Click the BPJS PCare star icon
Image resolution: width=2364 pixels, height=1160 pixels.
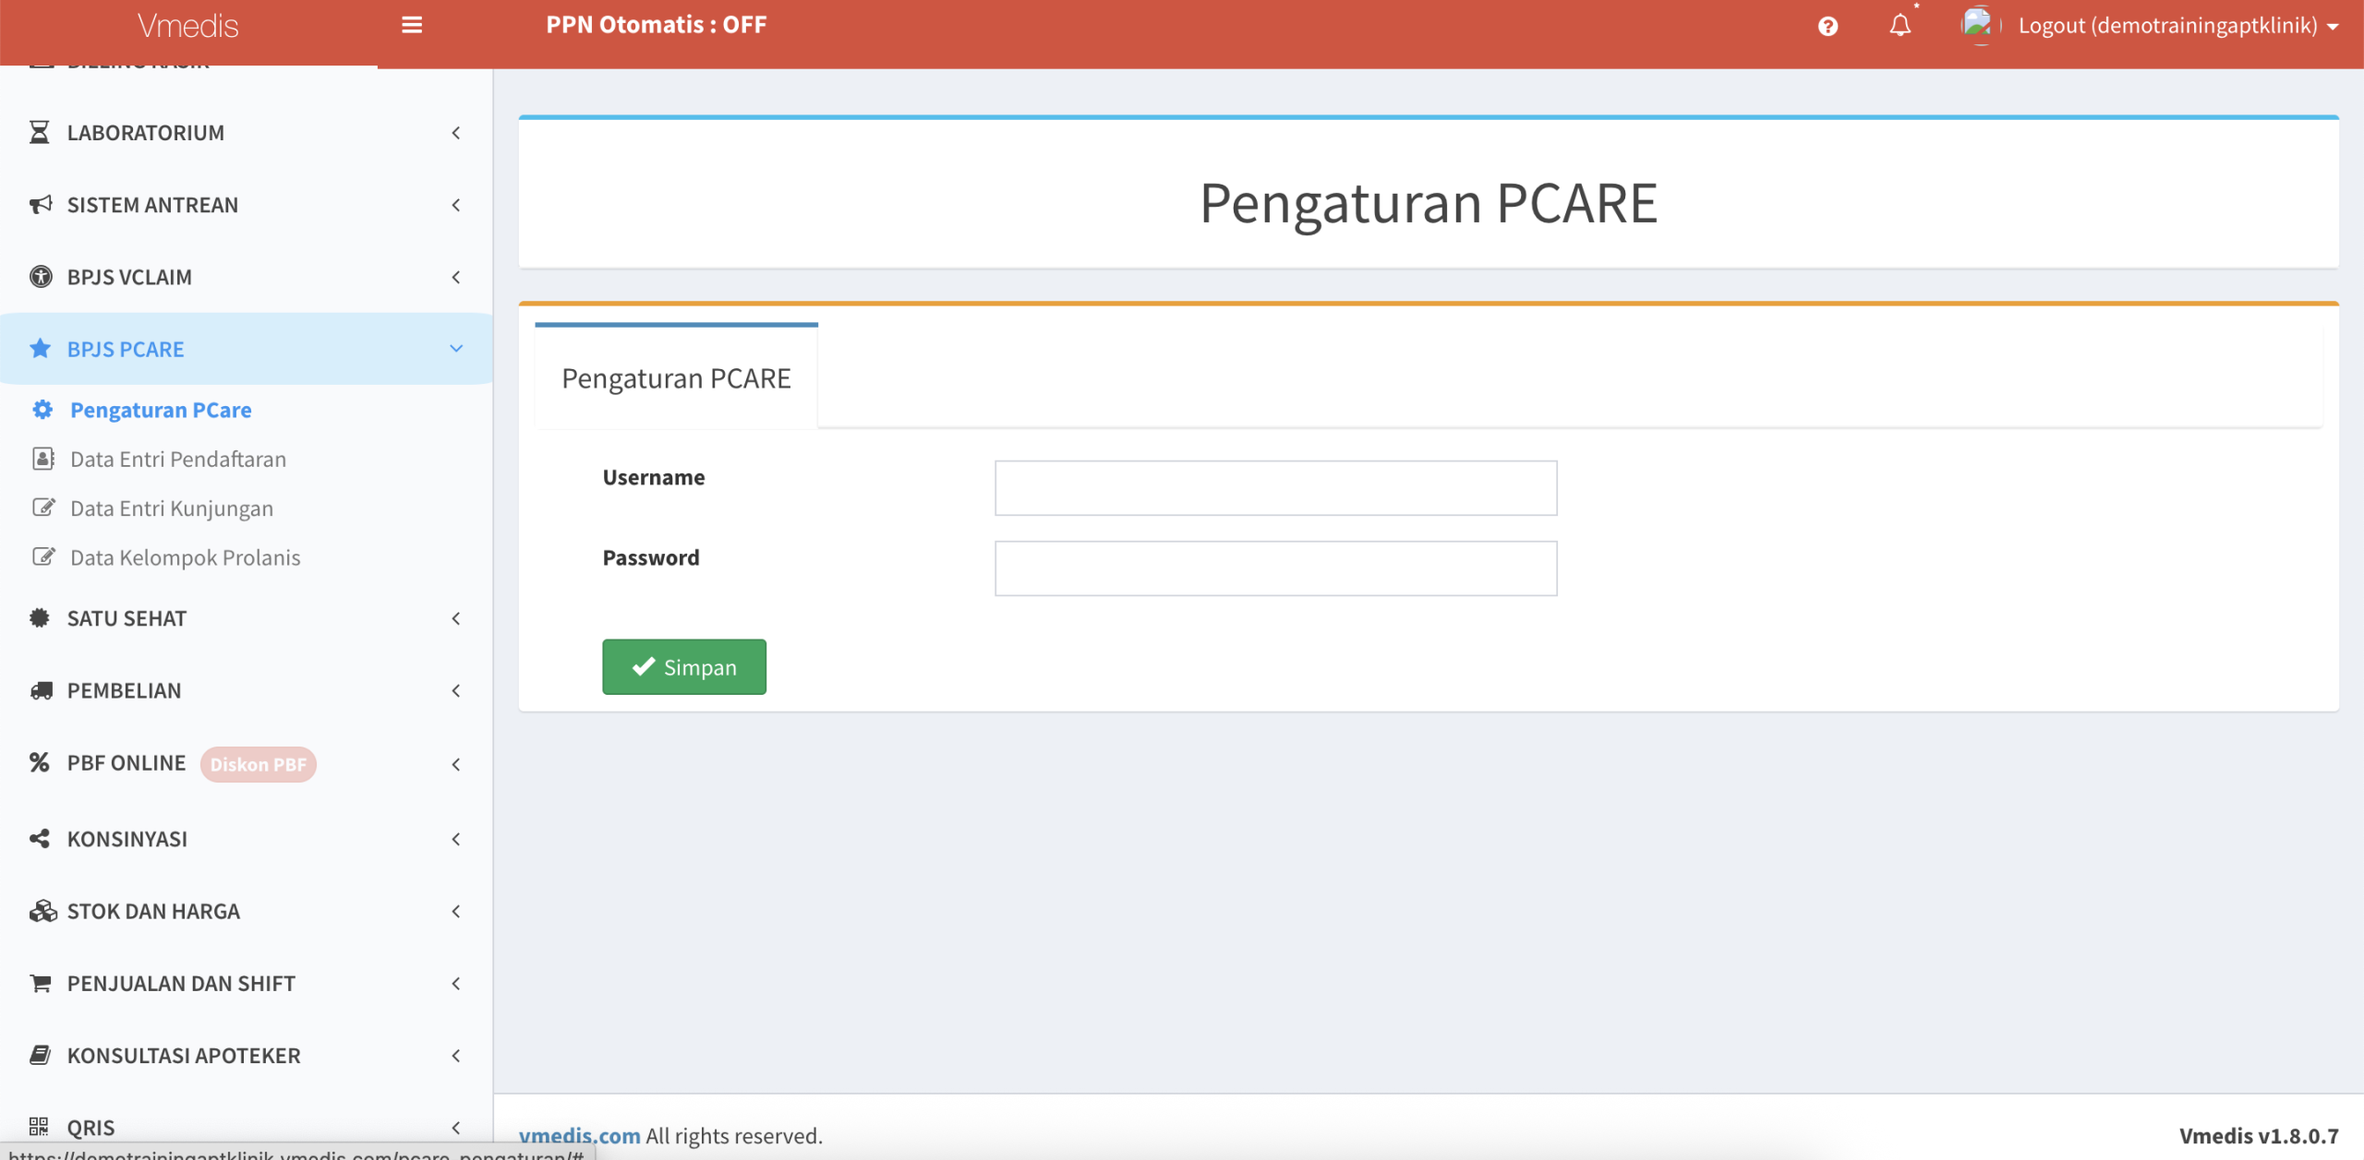point(40,349)
